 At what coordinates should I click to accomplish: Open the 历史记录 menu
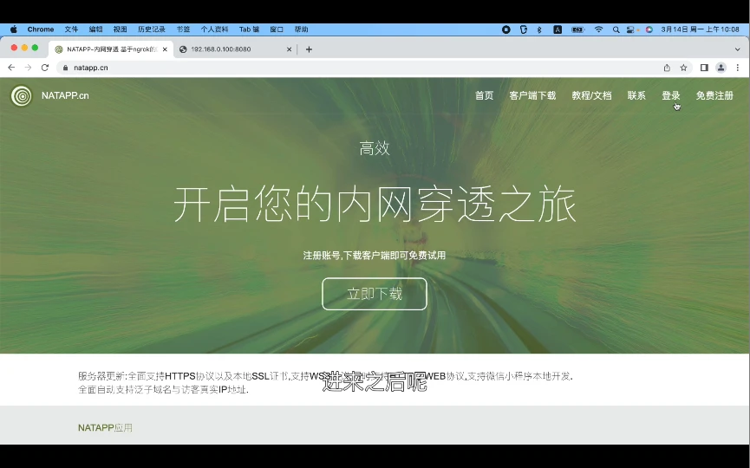(152, 29)
